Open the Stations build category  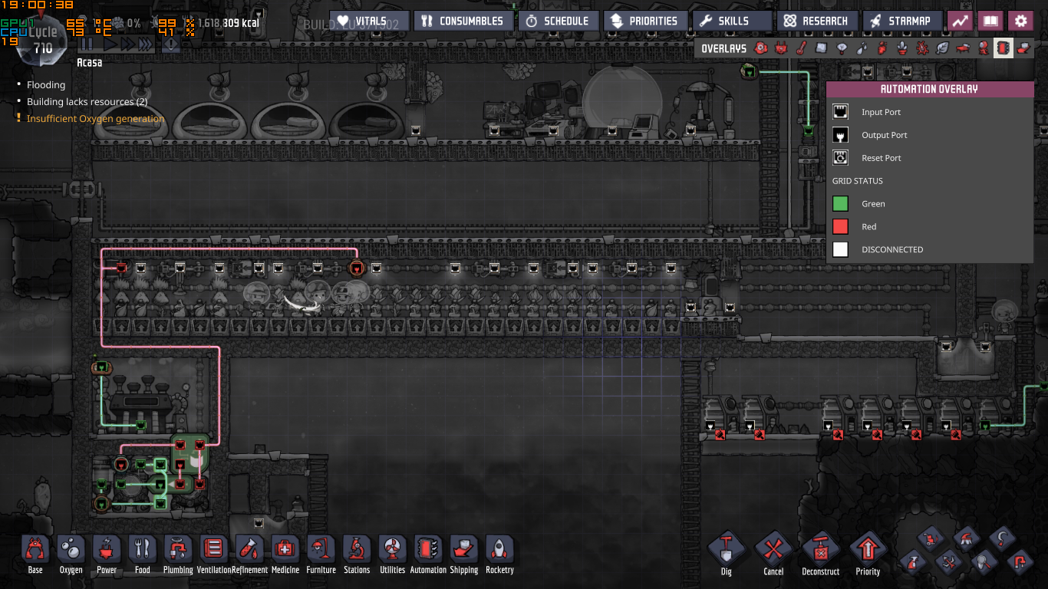(357, 554)
